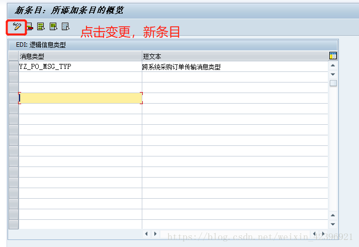Viewport: 359px width, 247px height.
Task: Click the select all entries icon
Action: [41, 27]
